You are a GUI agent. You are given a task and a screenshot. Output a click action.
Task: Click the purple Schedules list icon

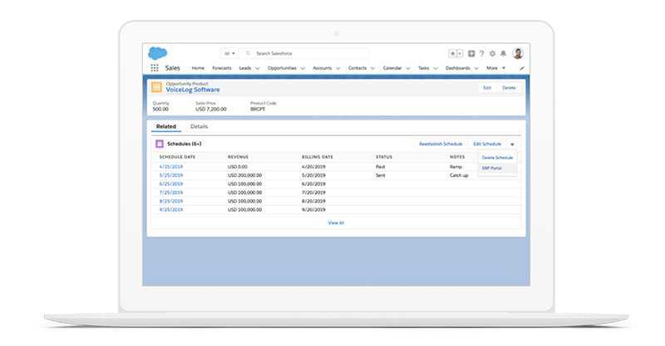pos(160,144)
